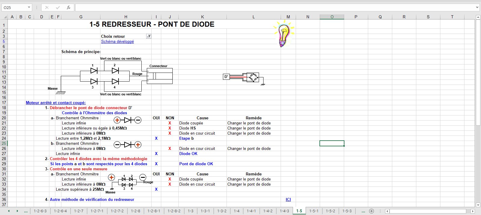Select Autre méthode de vérification du redresseur
The image size is (481, 215).
pos(92,199)
